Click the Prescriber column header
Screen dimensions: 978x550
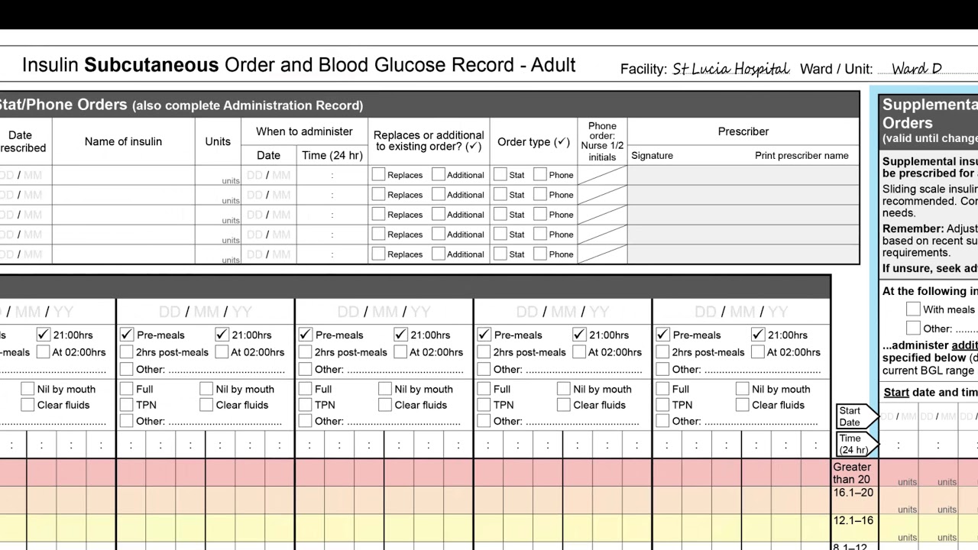743,131
